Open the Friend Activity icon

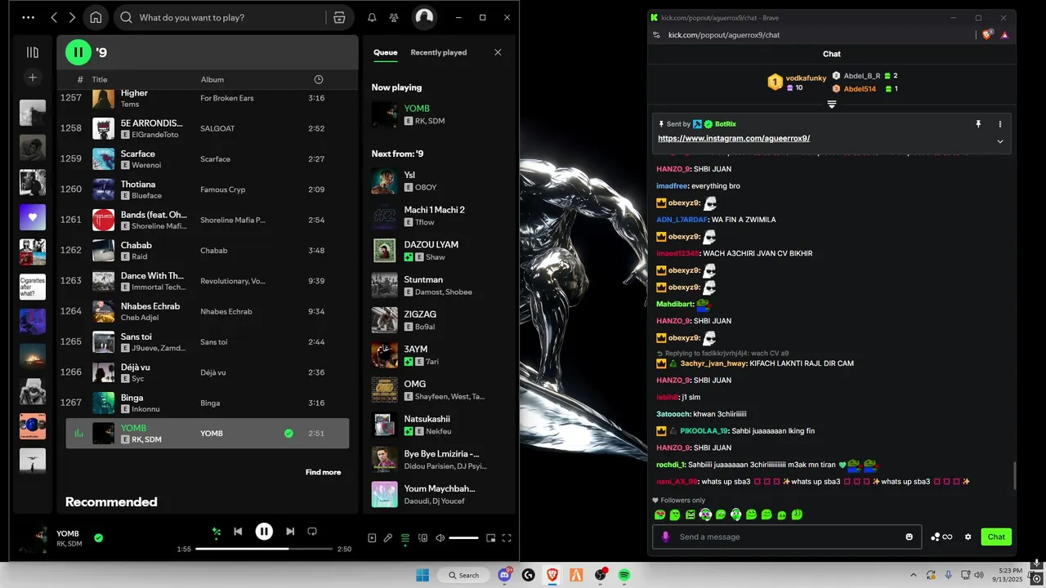pos(395,17)
